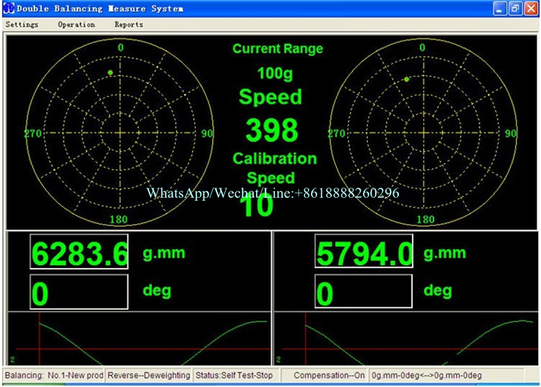541x387 pixels.
Task: Minimize the Double Balancing Measure System window
Action: pos(500,9)
